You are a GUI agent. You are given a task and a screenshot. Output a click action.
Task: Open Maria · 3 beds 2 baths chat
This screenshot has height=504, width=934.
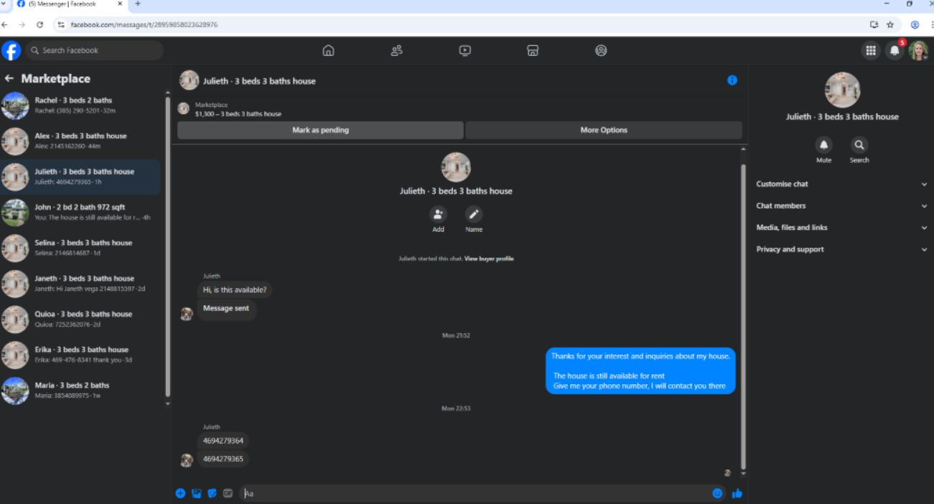click(x=81, y=391)
